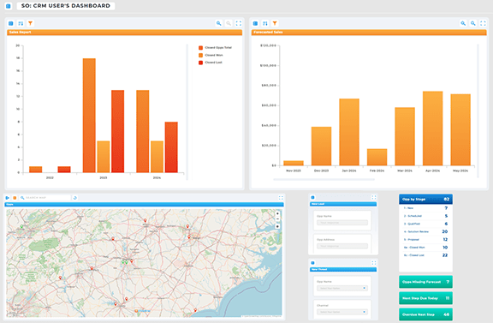The height and width of the screenshot is (323, 493).
Task: Click the Opp by Stage header
Action: click(425, 199)
